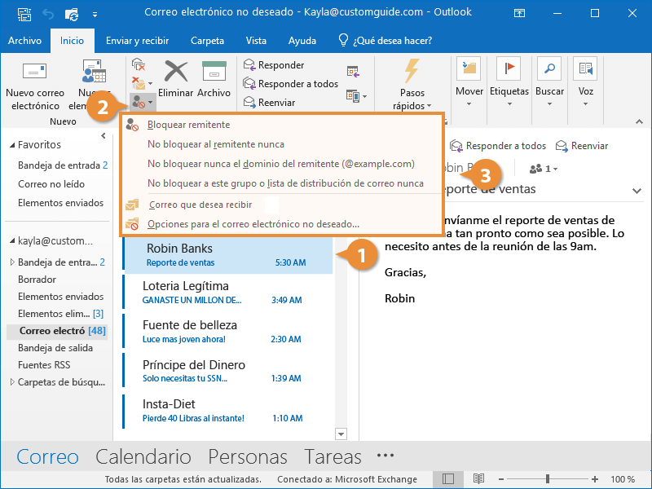Switch to Calendario in navigation bar
The width and height of the screenshot is (652, 489).
click(143, 456)
